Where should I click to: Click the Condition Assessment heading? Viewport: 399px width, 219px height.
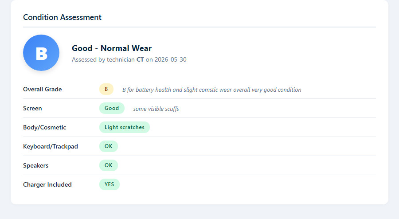(x=62, y=17)
